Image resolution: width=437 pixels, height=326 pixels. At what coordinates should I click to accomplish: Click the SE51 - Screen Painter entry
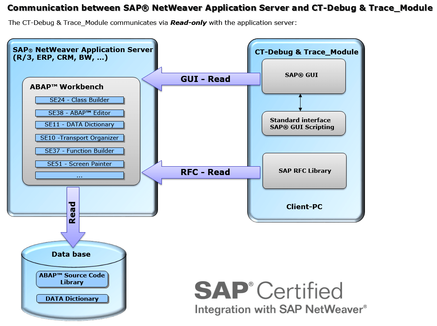(x=80, y=164)
